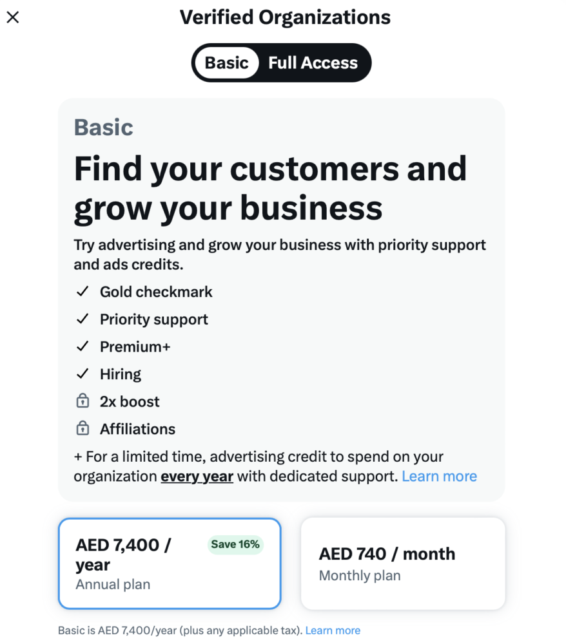Select the AED 7,400 annual plan

[x=169, y=563]
